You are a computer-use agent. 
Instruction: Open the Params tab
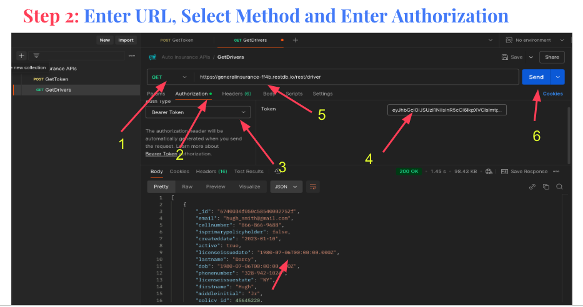(156, 94)
